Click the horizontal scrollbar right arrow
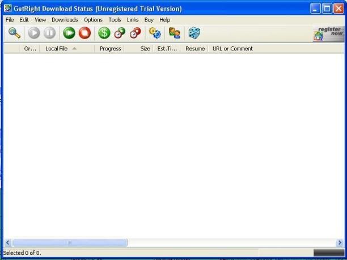Screen dimensions: 347x260 tap(340, 242)
